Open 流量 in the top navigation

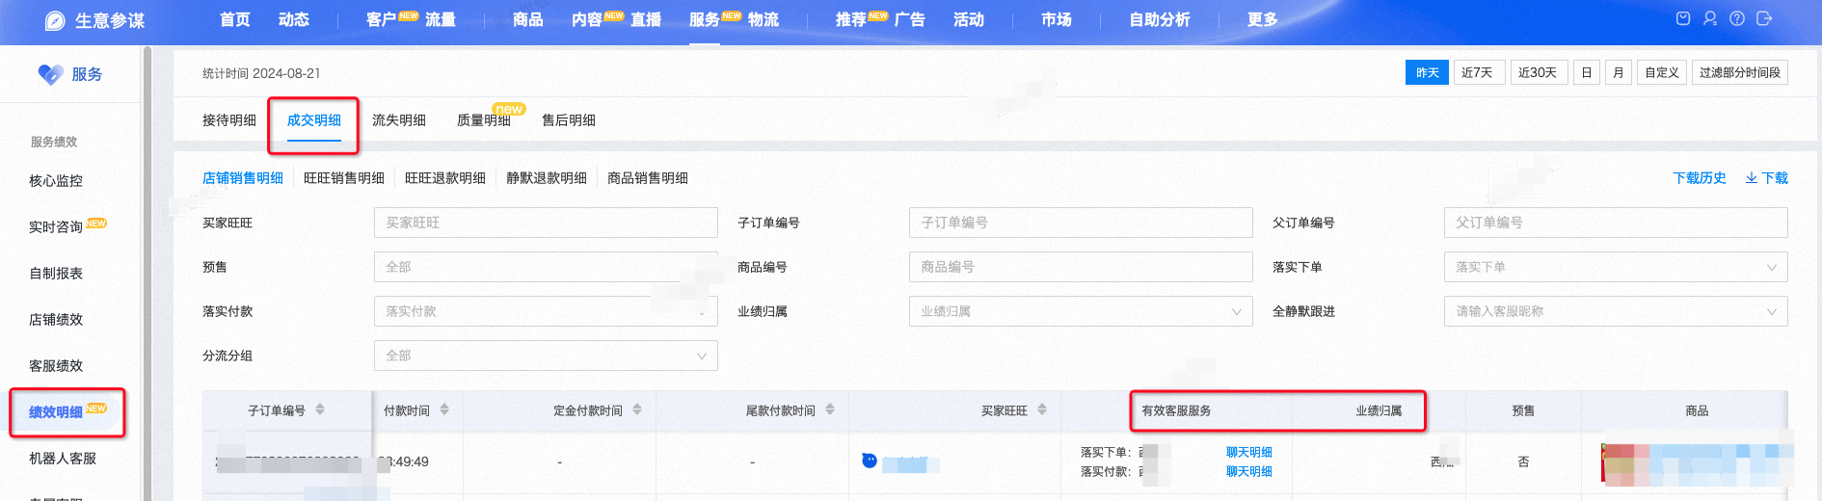click(441, 19)
